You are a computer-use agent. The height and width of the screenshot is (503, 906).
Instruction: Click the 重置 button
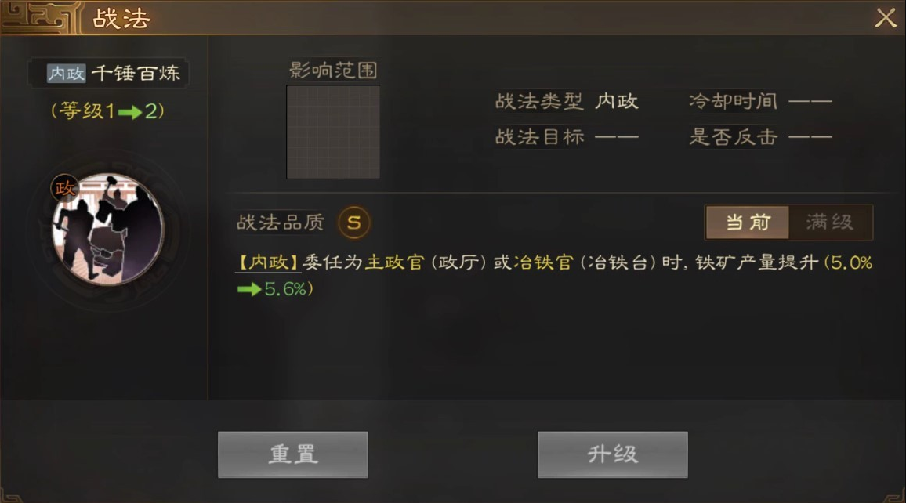[293, 454]
